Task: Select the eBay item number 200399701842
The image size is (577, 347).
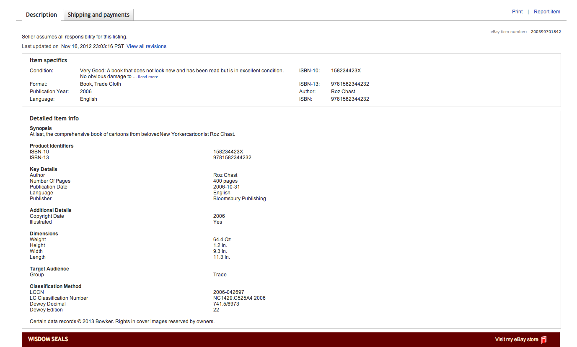Action: (x=546, y=32)
